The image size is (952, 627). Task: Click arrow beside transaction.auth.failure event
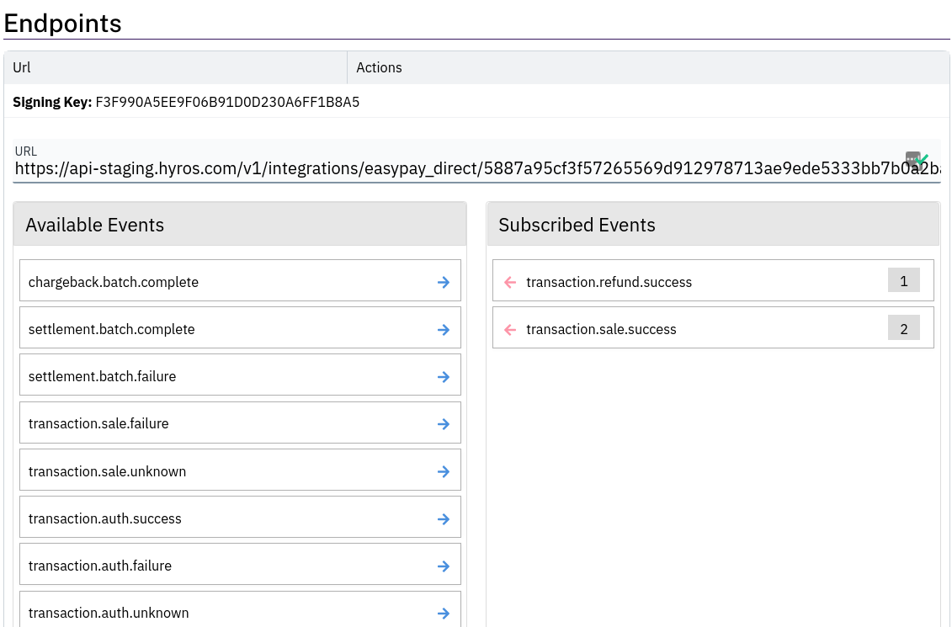tap(444, 566)
